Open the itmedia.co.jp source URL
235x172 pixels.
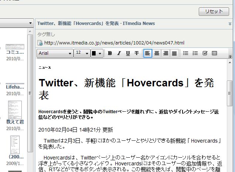pyautogui.click(x=114, y=43)
